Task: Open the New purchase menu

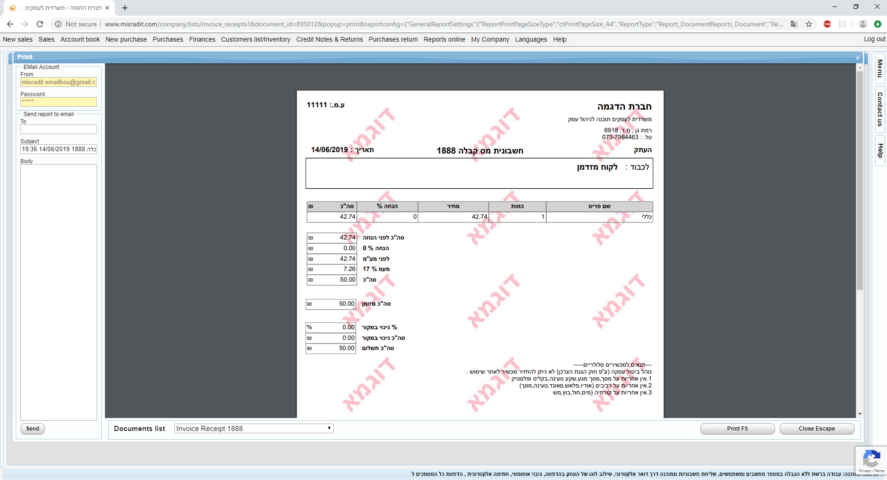Action: pyautogui.click(x=126, y=39)
